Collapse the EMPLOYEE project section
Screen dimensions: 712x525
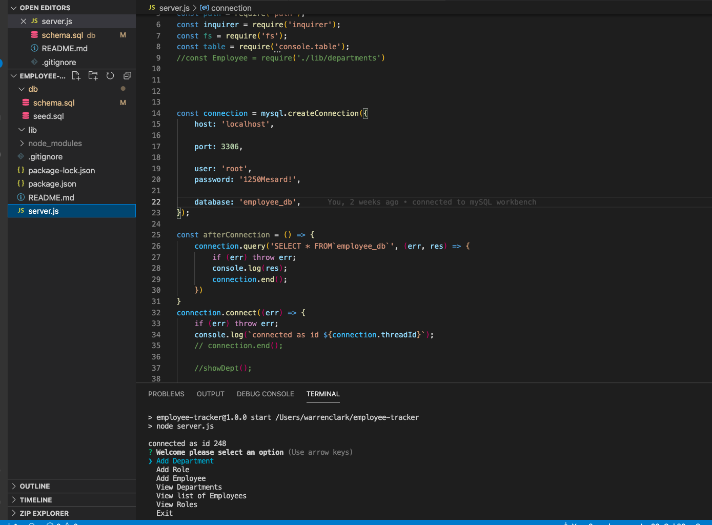tap(14, 76)
